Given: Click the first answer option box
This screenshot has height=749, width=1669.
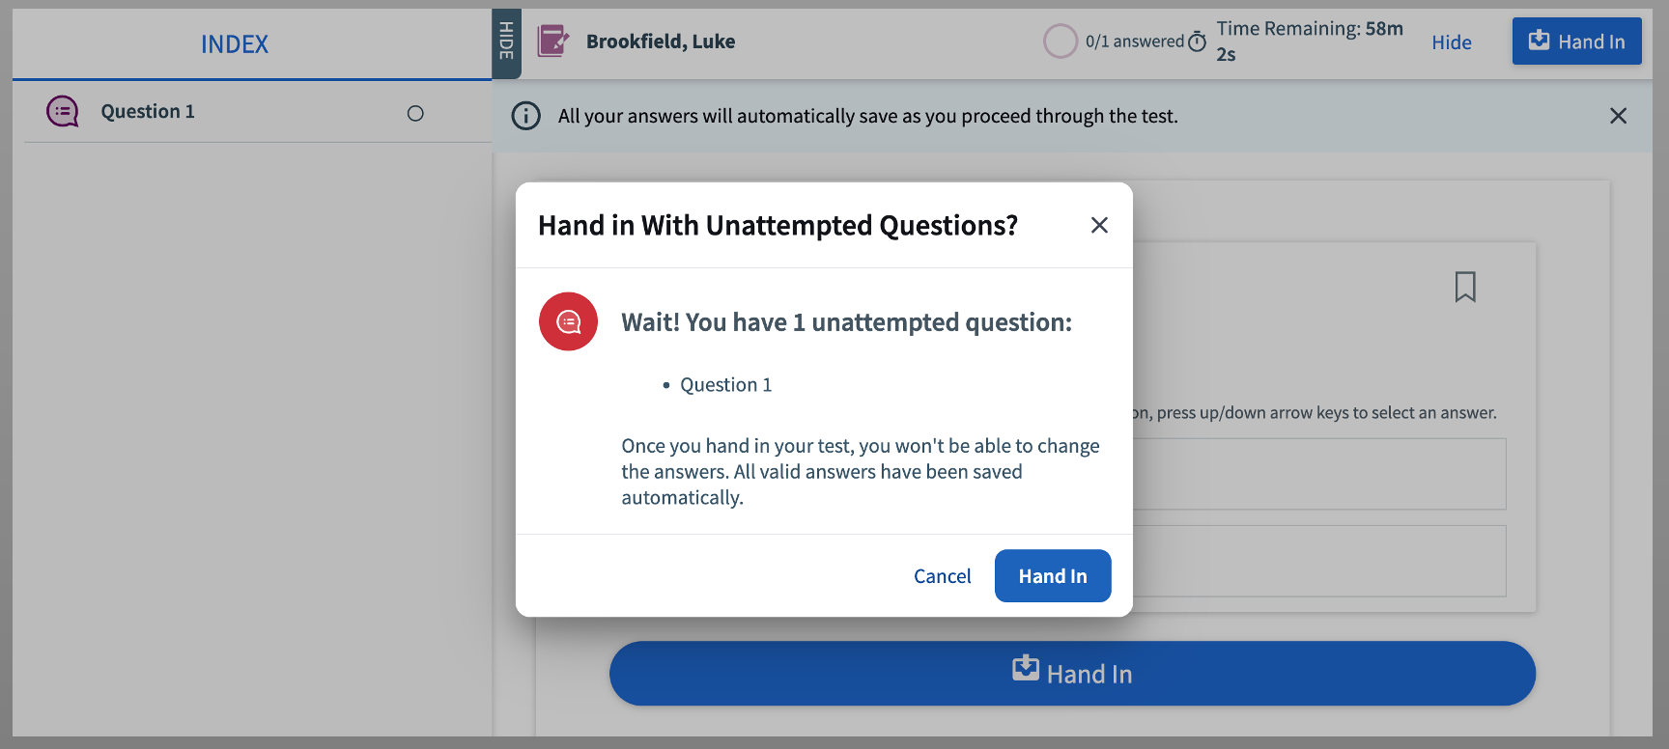Looking at the screenshot, I should point(1318,474).
